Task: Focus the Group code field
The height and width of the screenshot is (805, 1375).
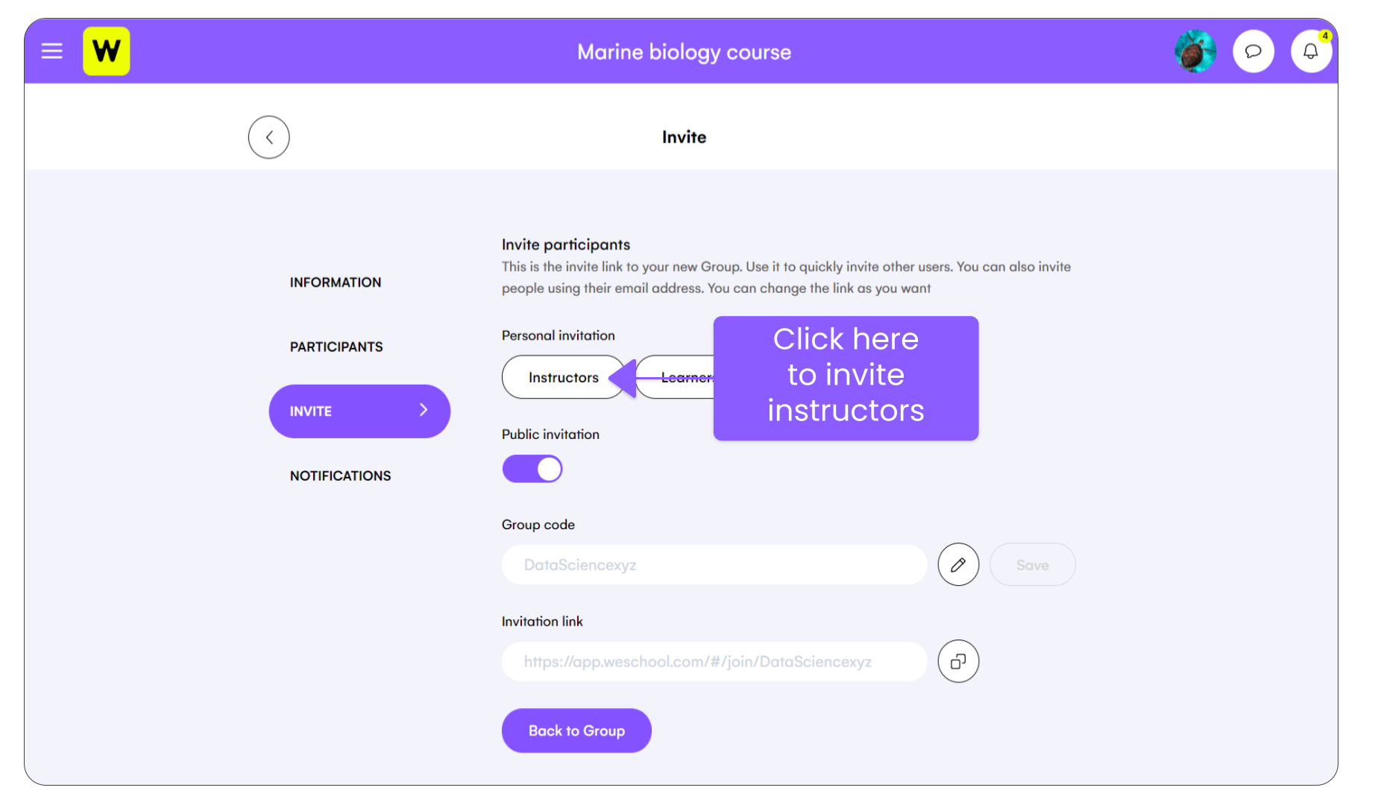Action: [x=714, y=565]
